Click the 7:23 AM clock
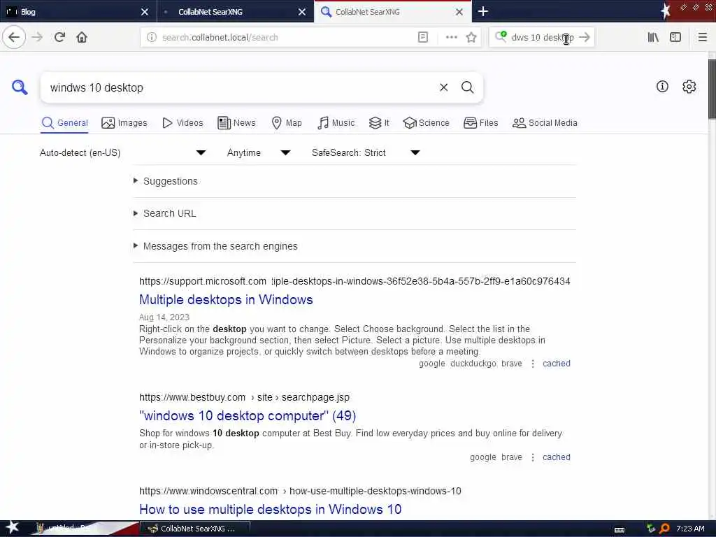 690,529
